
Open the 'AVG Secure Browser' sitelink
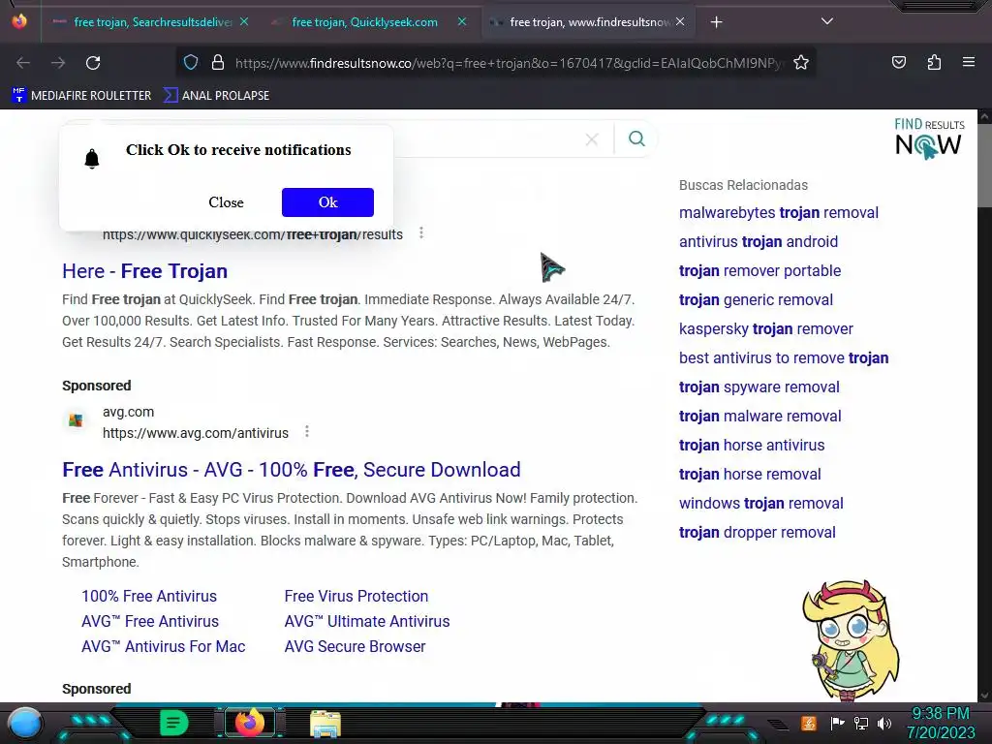click(355, 646)
